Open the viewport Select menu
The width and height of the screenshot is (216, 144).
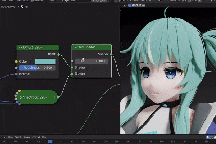click(144, 1)
